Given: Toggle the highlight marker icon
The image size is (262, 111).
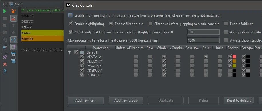Looking at the screenshot, I should (13, 18).
